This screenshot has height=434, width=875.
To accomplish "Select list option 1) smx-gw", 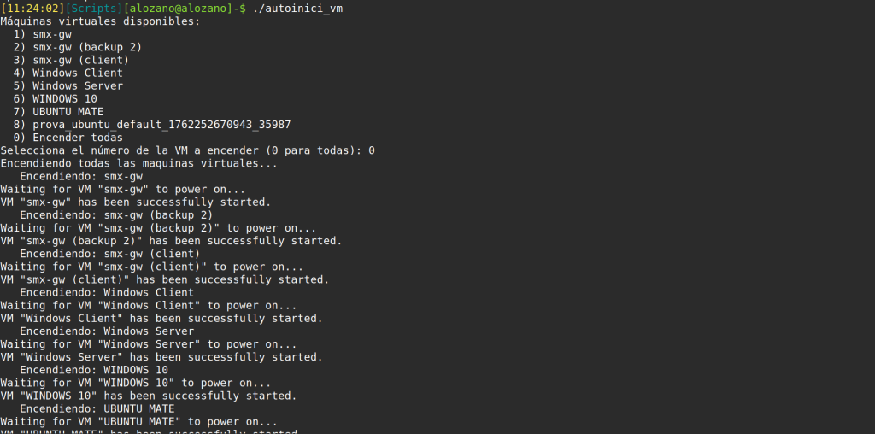I will 43,34.
